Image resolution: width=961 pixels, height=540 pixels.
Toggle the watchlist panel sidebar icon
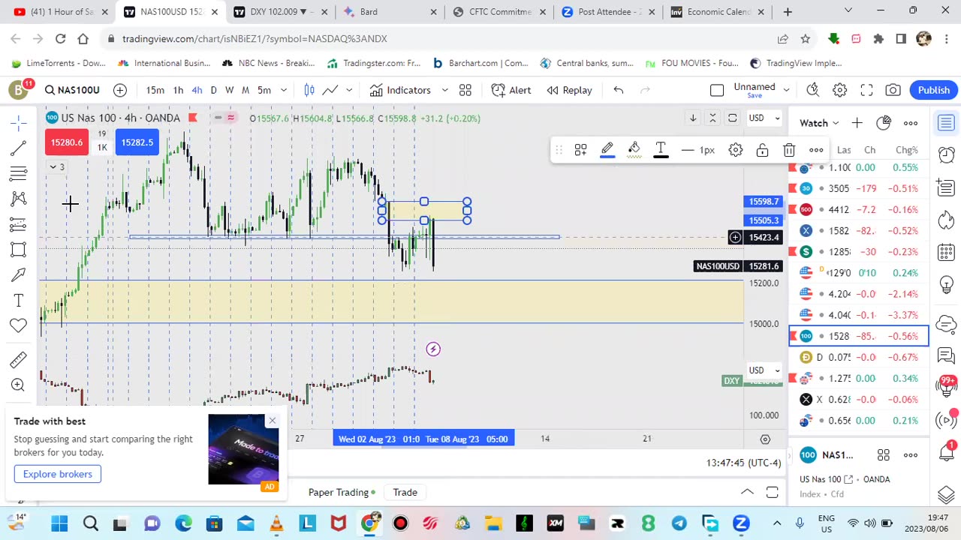click(x=946, y=123)
